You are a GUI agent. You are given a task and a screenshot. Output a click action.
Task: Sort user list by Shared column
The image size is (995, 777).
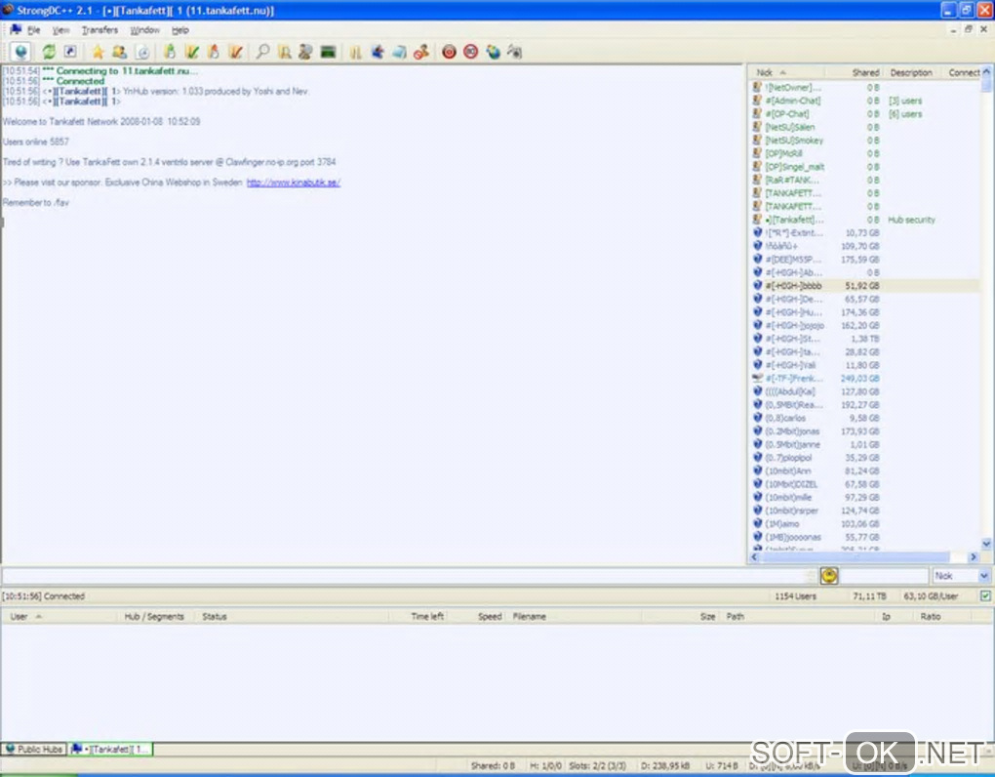click(x=853, y=72)
